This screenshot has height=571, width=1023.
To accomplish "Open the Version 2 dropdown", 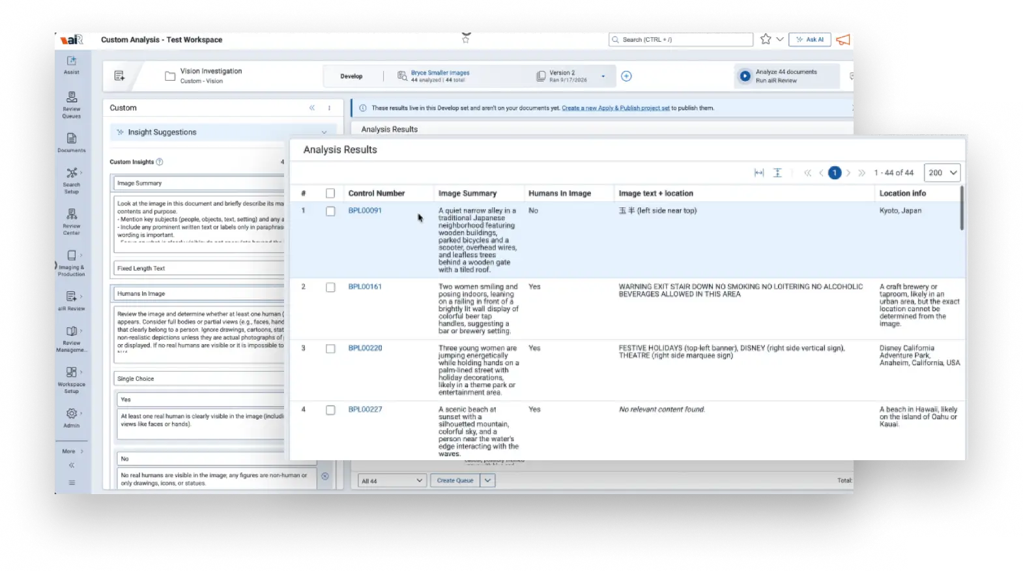I will (x=603, y=76).
